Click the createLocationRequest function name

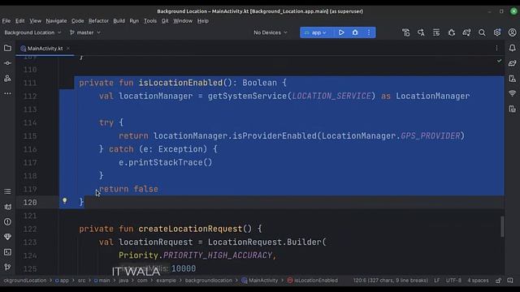tap(190, 229)
